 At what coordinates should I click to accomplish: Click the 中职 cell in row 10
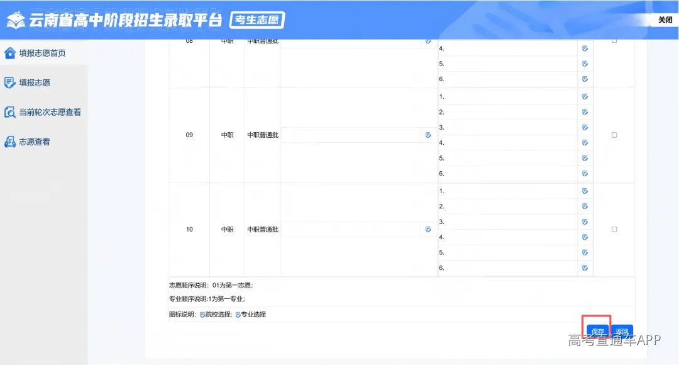click(228, 229)
